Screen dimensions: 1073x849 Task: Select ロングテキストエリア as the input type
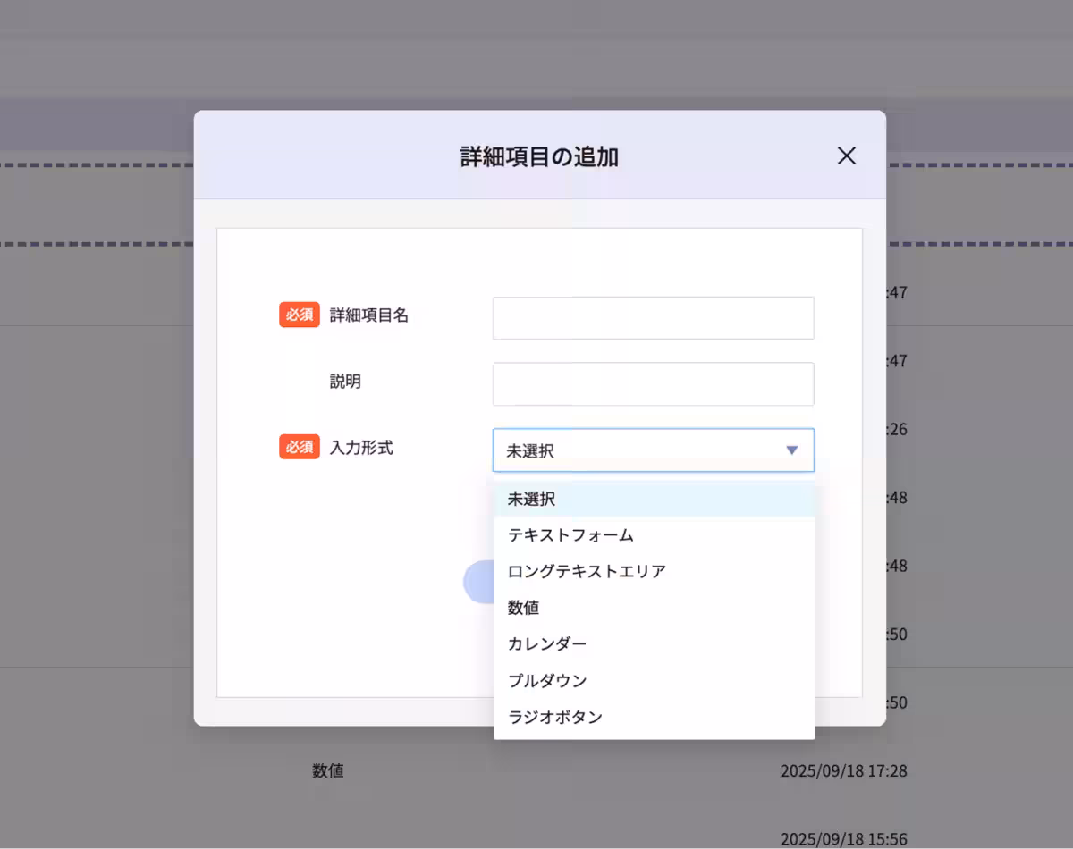pos(586,570)
